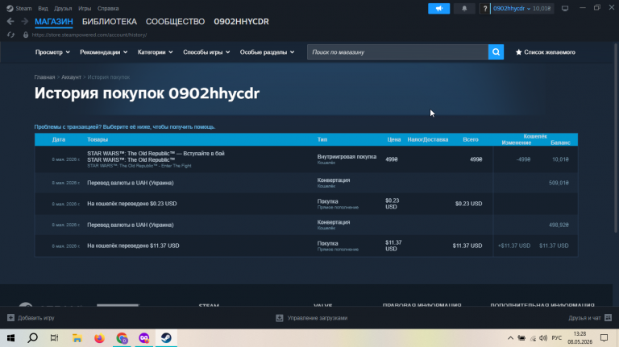
Task: Open the $11.37 USD wallet transfer row
Action: click(306, 246)
